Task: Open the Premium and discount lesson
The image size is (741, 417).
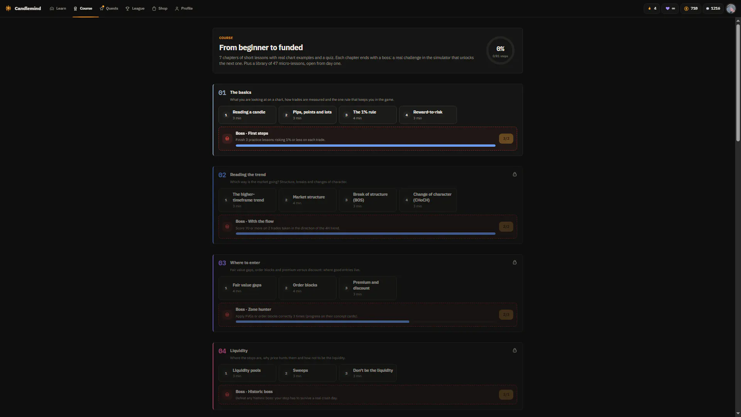Action: pyautogui.click(x=368, y=288)
